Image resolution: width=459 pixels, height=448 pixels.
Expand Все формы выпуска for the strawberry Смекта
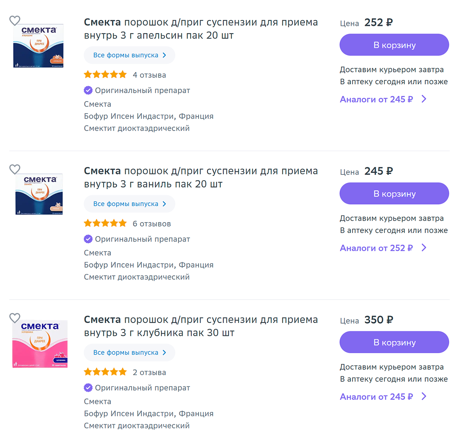pos(129,352)
